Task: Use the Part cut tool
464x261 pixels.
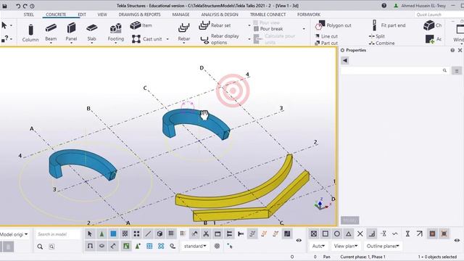Action: coord(326,43)
